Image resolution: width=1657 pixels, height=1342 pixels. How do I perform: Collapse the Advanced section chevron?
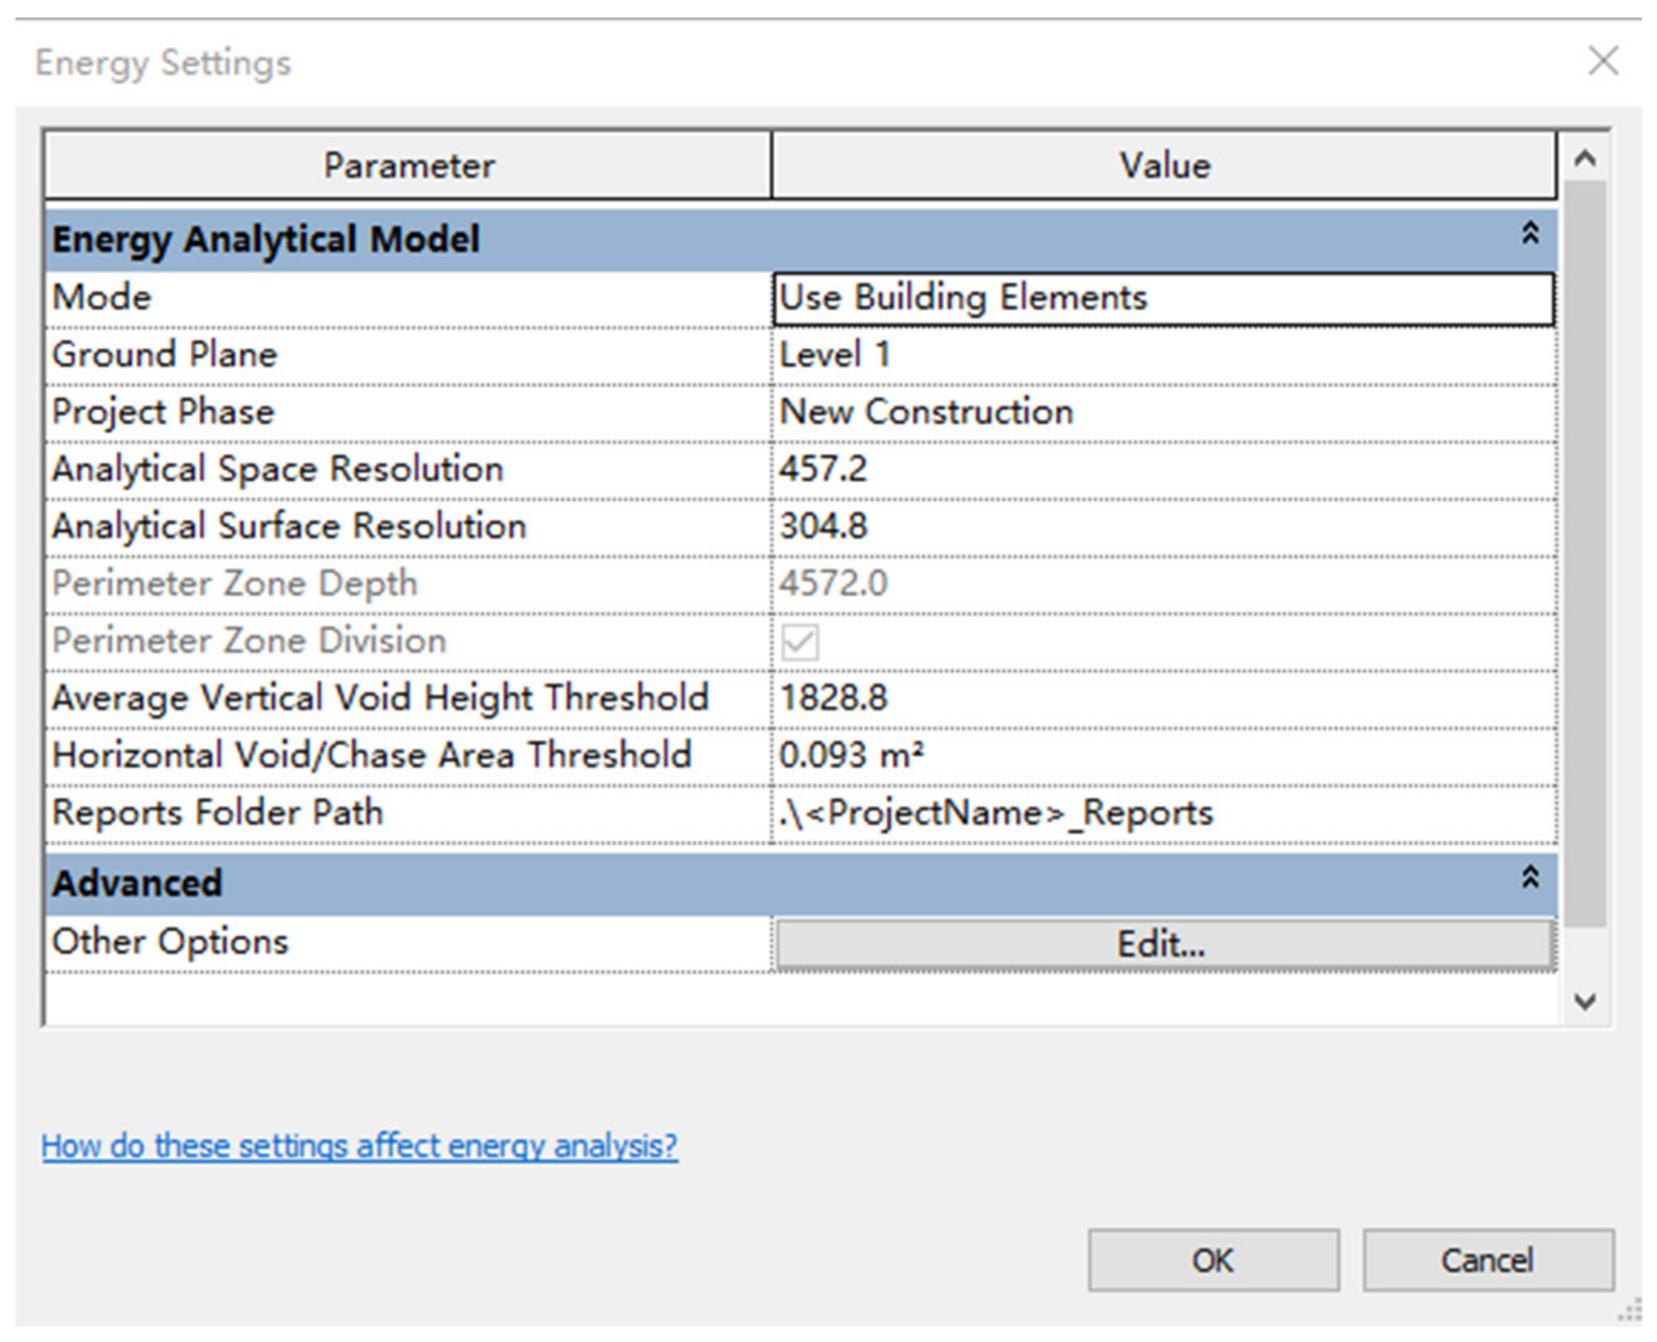click(1529, 878)
